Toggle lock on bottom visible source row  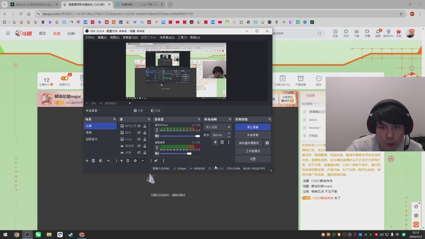(x=144, y=152)
